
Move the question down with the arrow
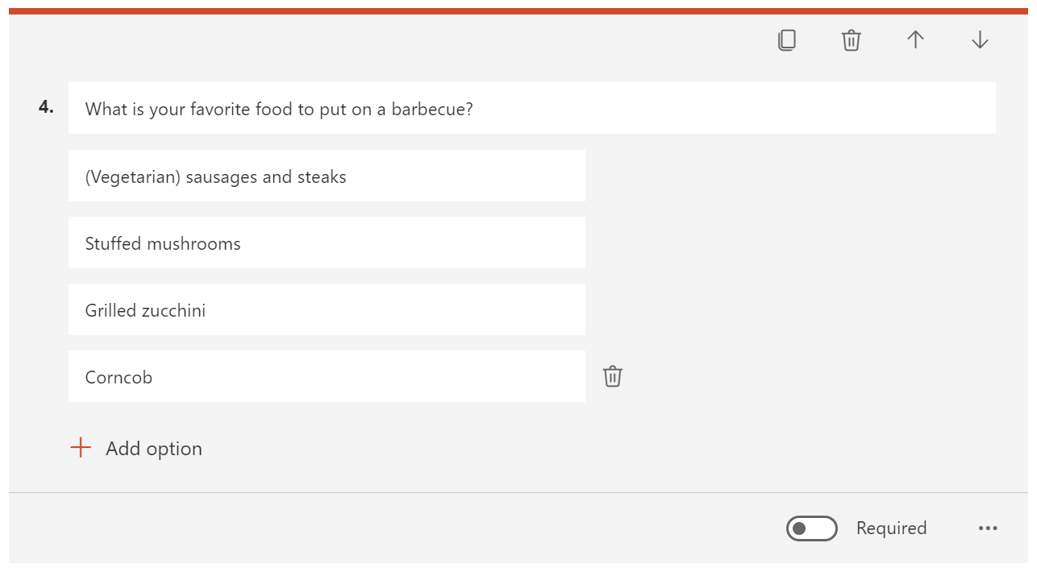[x=980, y=40]
